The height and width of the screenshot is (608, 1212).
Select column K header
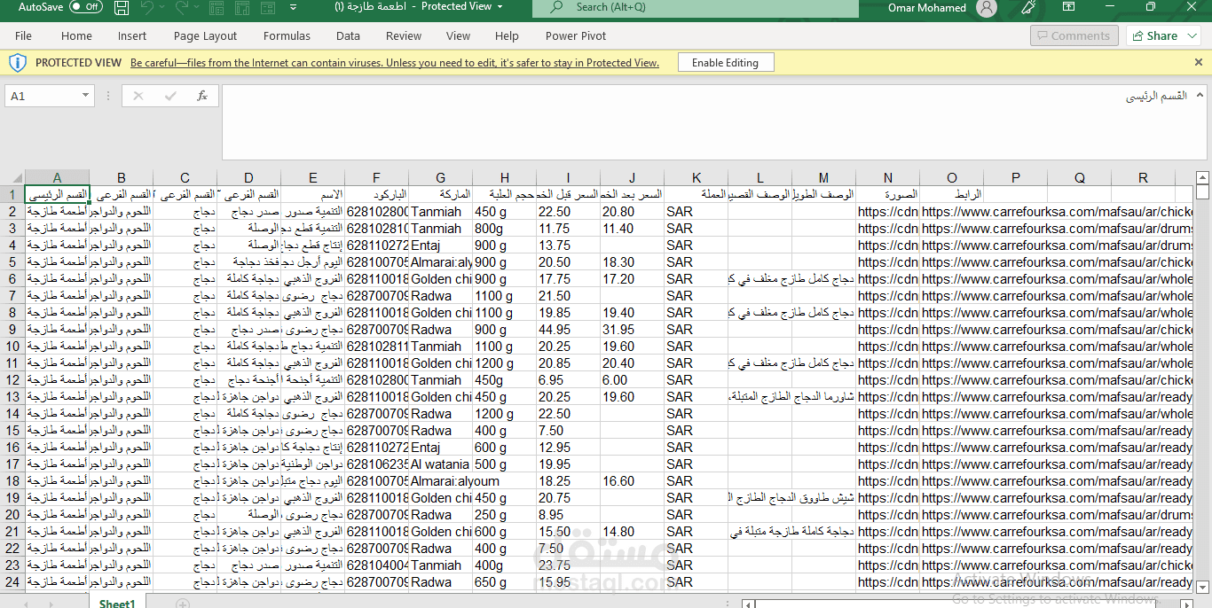(696, 178)
